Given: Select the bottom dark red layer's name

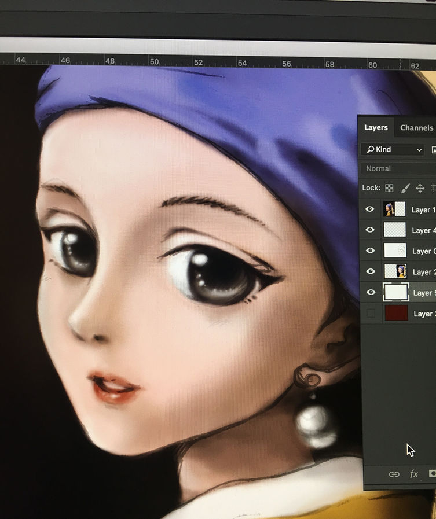Looking at the screenshot, I should click(x=425, y=314).
